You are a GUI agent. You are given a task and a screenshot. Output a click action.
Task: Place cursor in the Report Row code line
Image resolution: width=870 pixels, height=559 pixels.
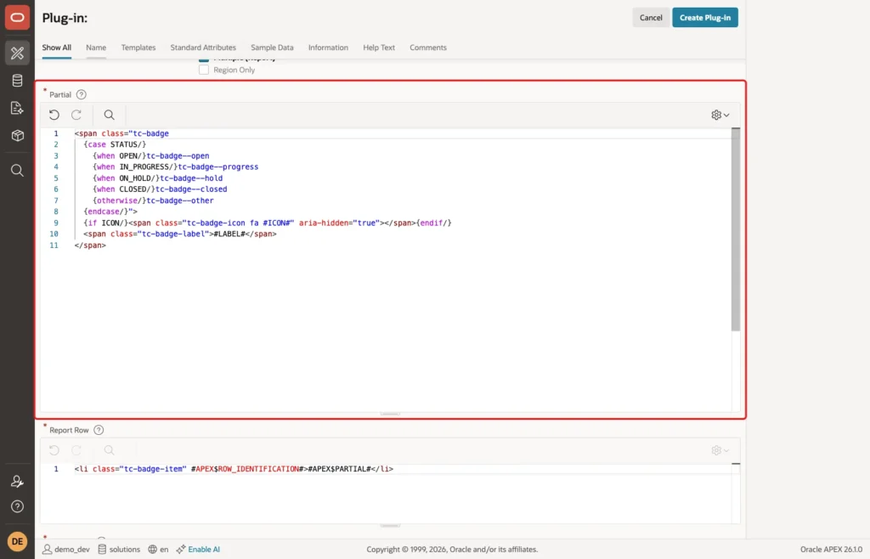click(x=234, y=469)
